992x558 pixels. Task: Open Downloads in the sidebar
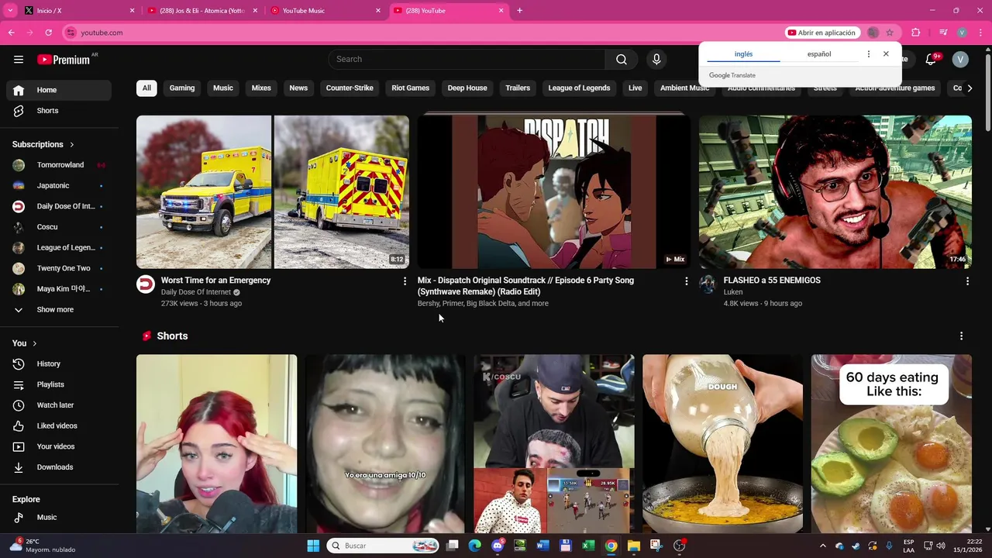coord(59,467)
